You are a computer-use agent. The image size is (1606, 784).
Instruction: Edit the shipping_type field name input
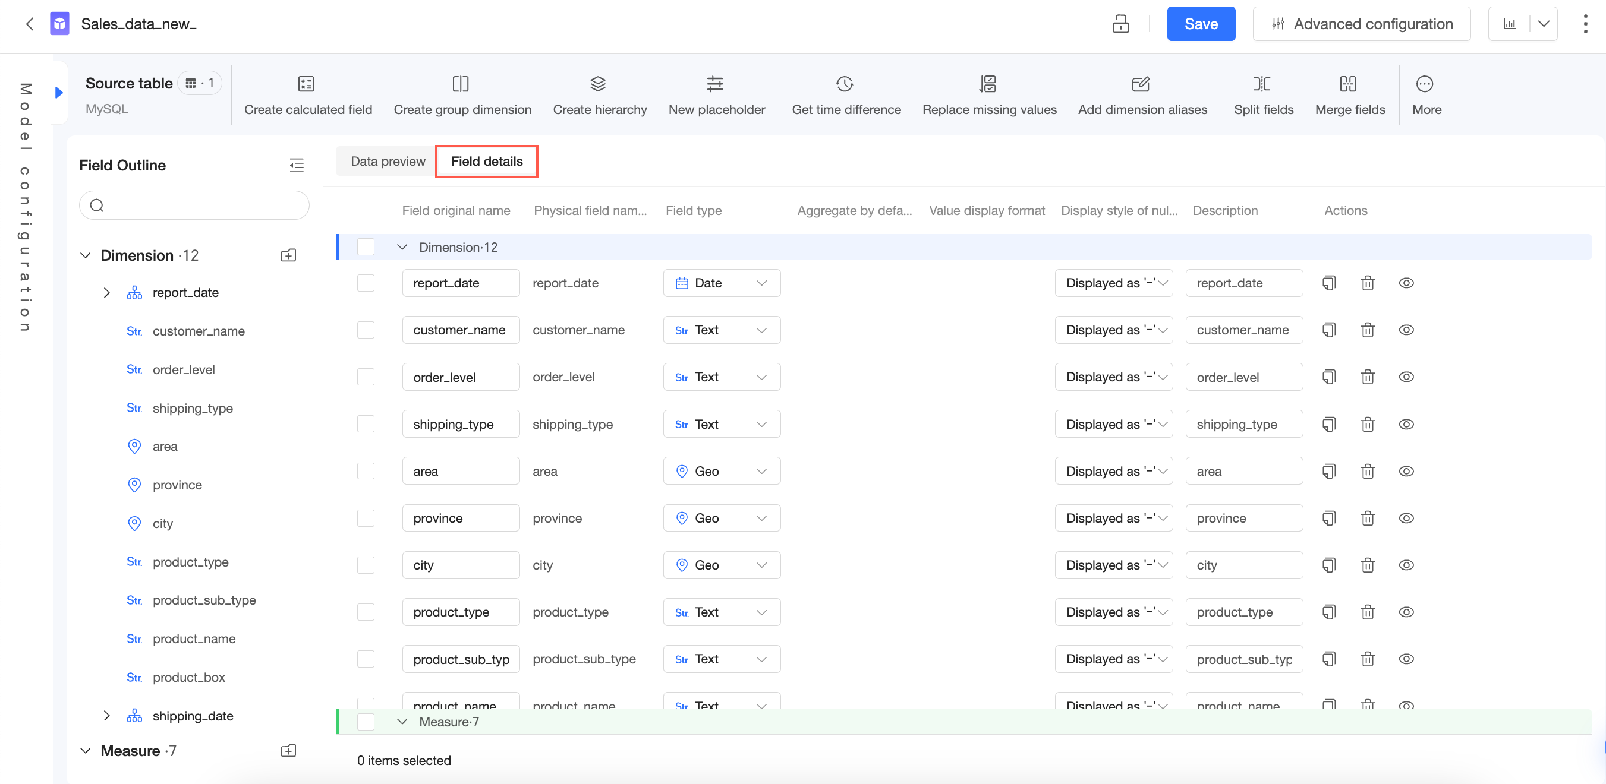tap(461, 424)
